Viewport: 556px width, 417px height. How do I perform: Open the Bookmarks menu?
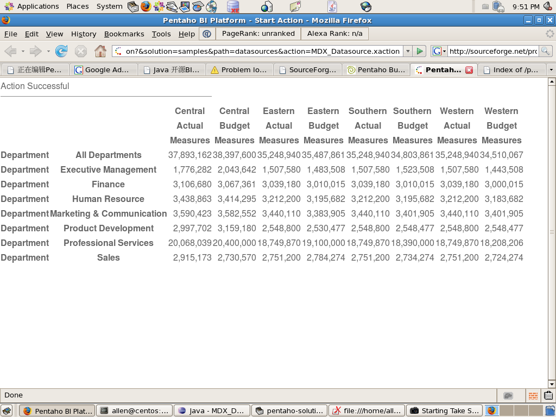[124, 34]
